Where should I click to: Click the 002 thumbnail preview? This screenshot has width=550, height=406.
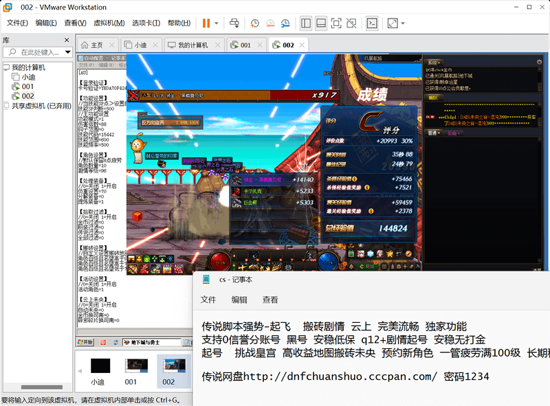click(175, 365)
